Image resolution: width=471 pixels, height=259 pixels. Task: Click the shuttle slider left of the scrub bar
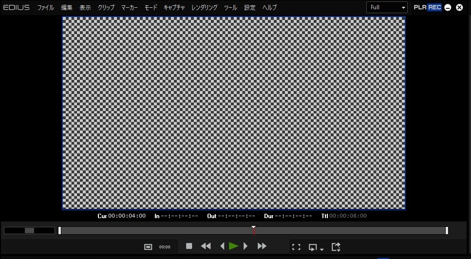pyautogui.click(x=29, y=230)
